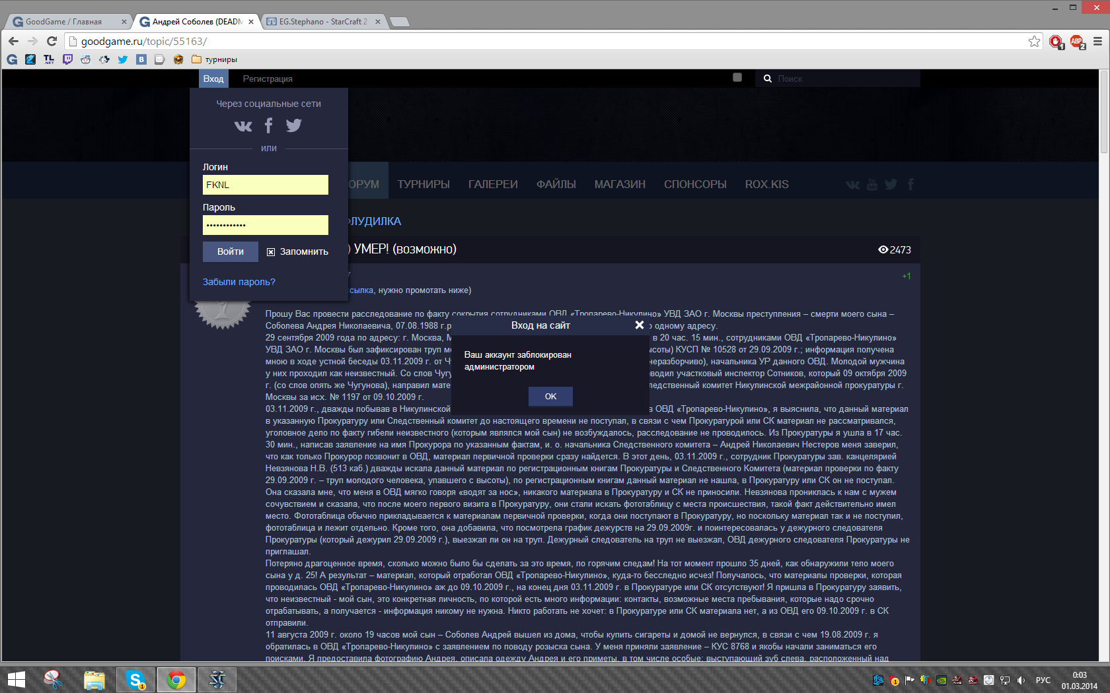Image resolution: width=1110 pixels, height=693 pixels.
Task: Open the Twitter bookmark icon
Action: (123, 59)
